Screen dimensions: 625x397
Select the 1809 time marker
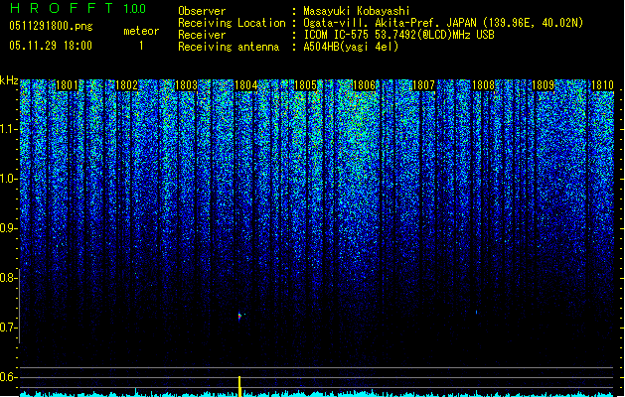coord(543,85)
